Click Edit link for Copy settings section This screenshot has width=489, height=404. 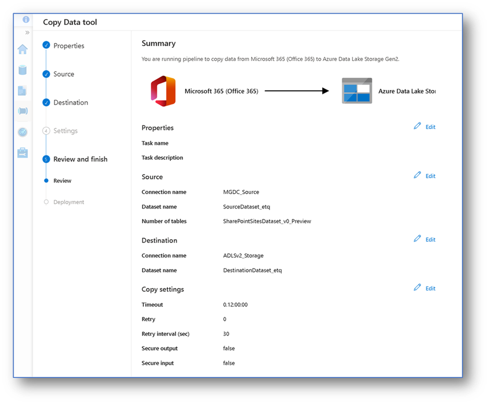click(x=430, y=289)
